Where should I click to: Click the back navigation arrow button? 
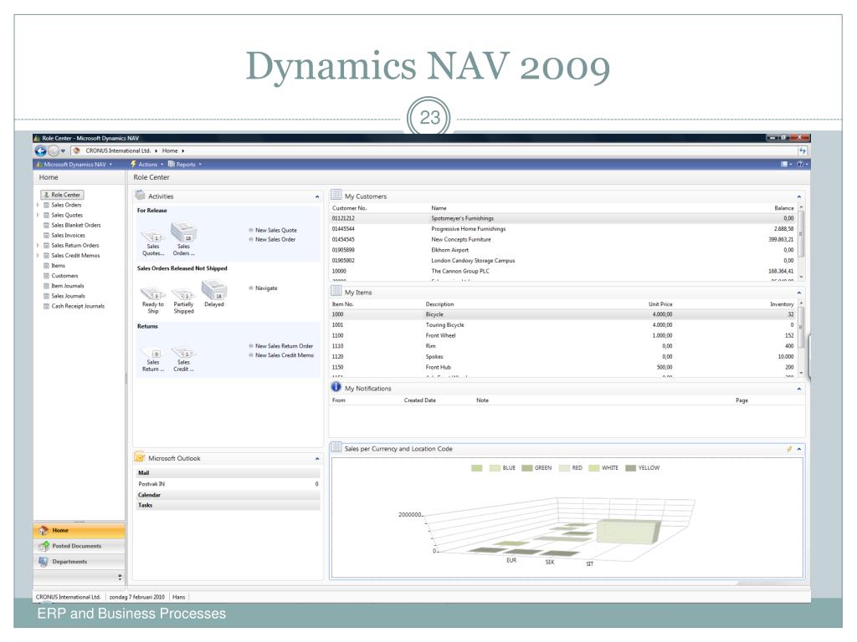click(40, 150)
